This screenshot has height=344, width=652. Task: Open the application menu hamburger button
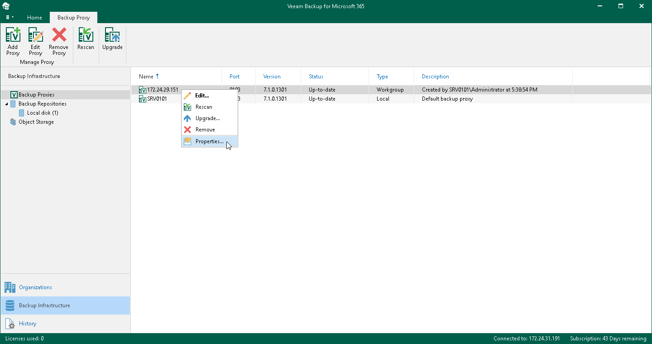coord(10,17)
